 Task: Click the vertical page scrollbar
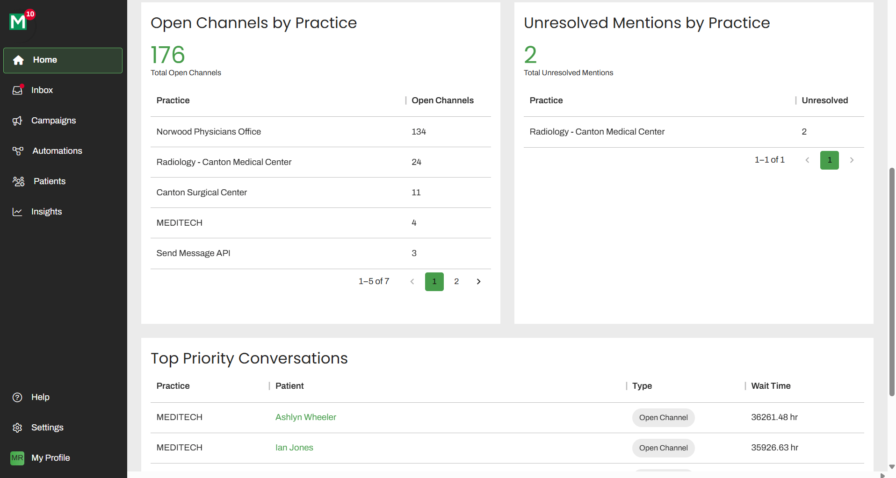click(x=892, y=282)
